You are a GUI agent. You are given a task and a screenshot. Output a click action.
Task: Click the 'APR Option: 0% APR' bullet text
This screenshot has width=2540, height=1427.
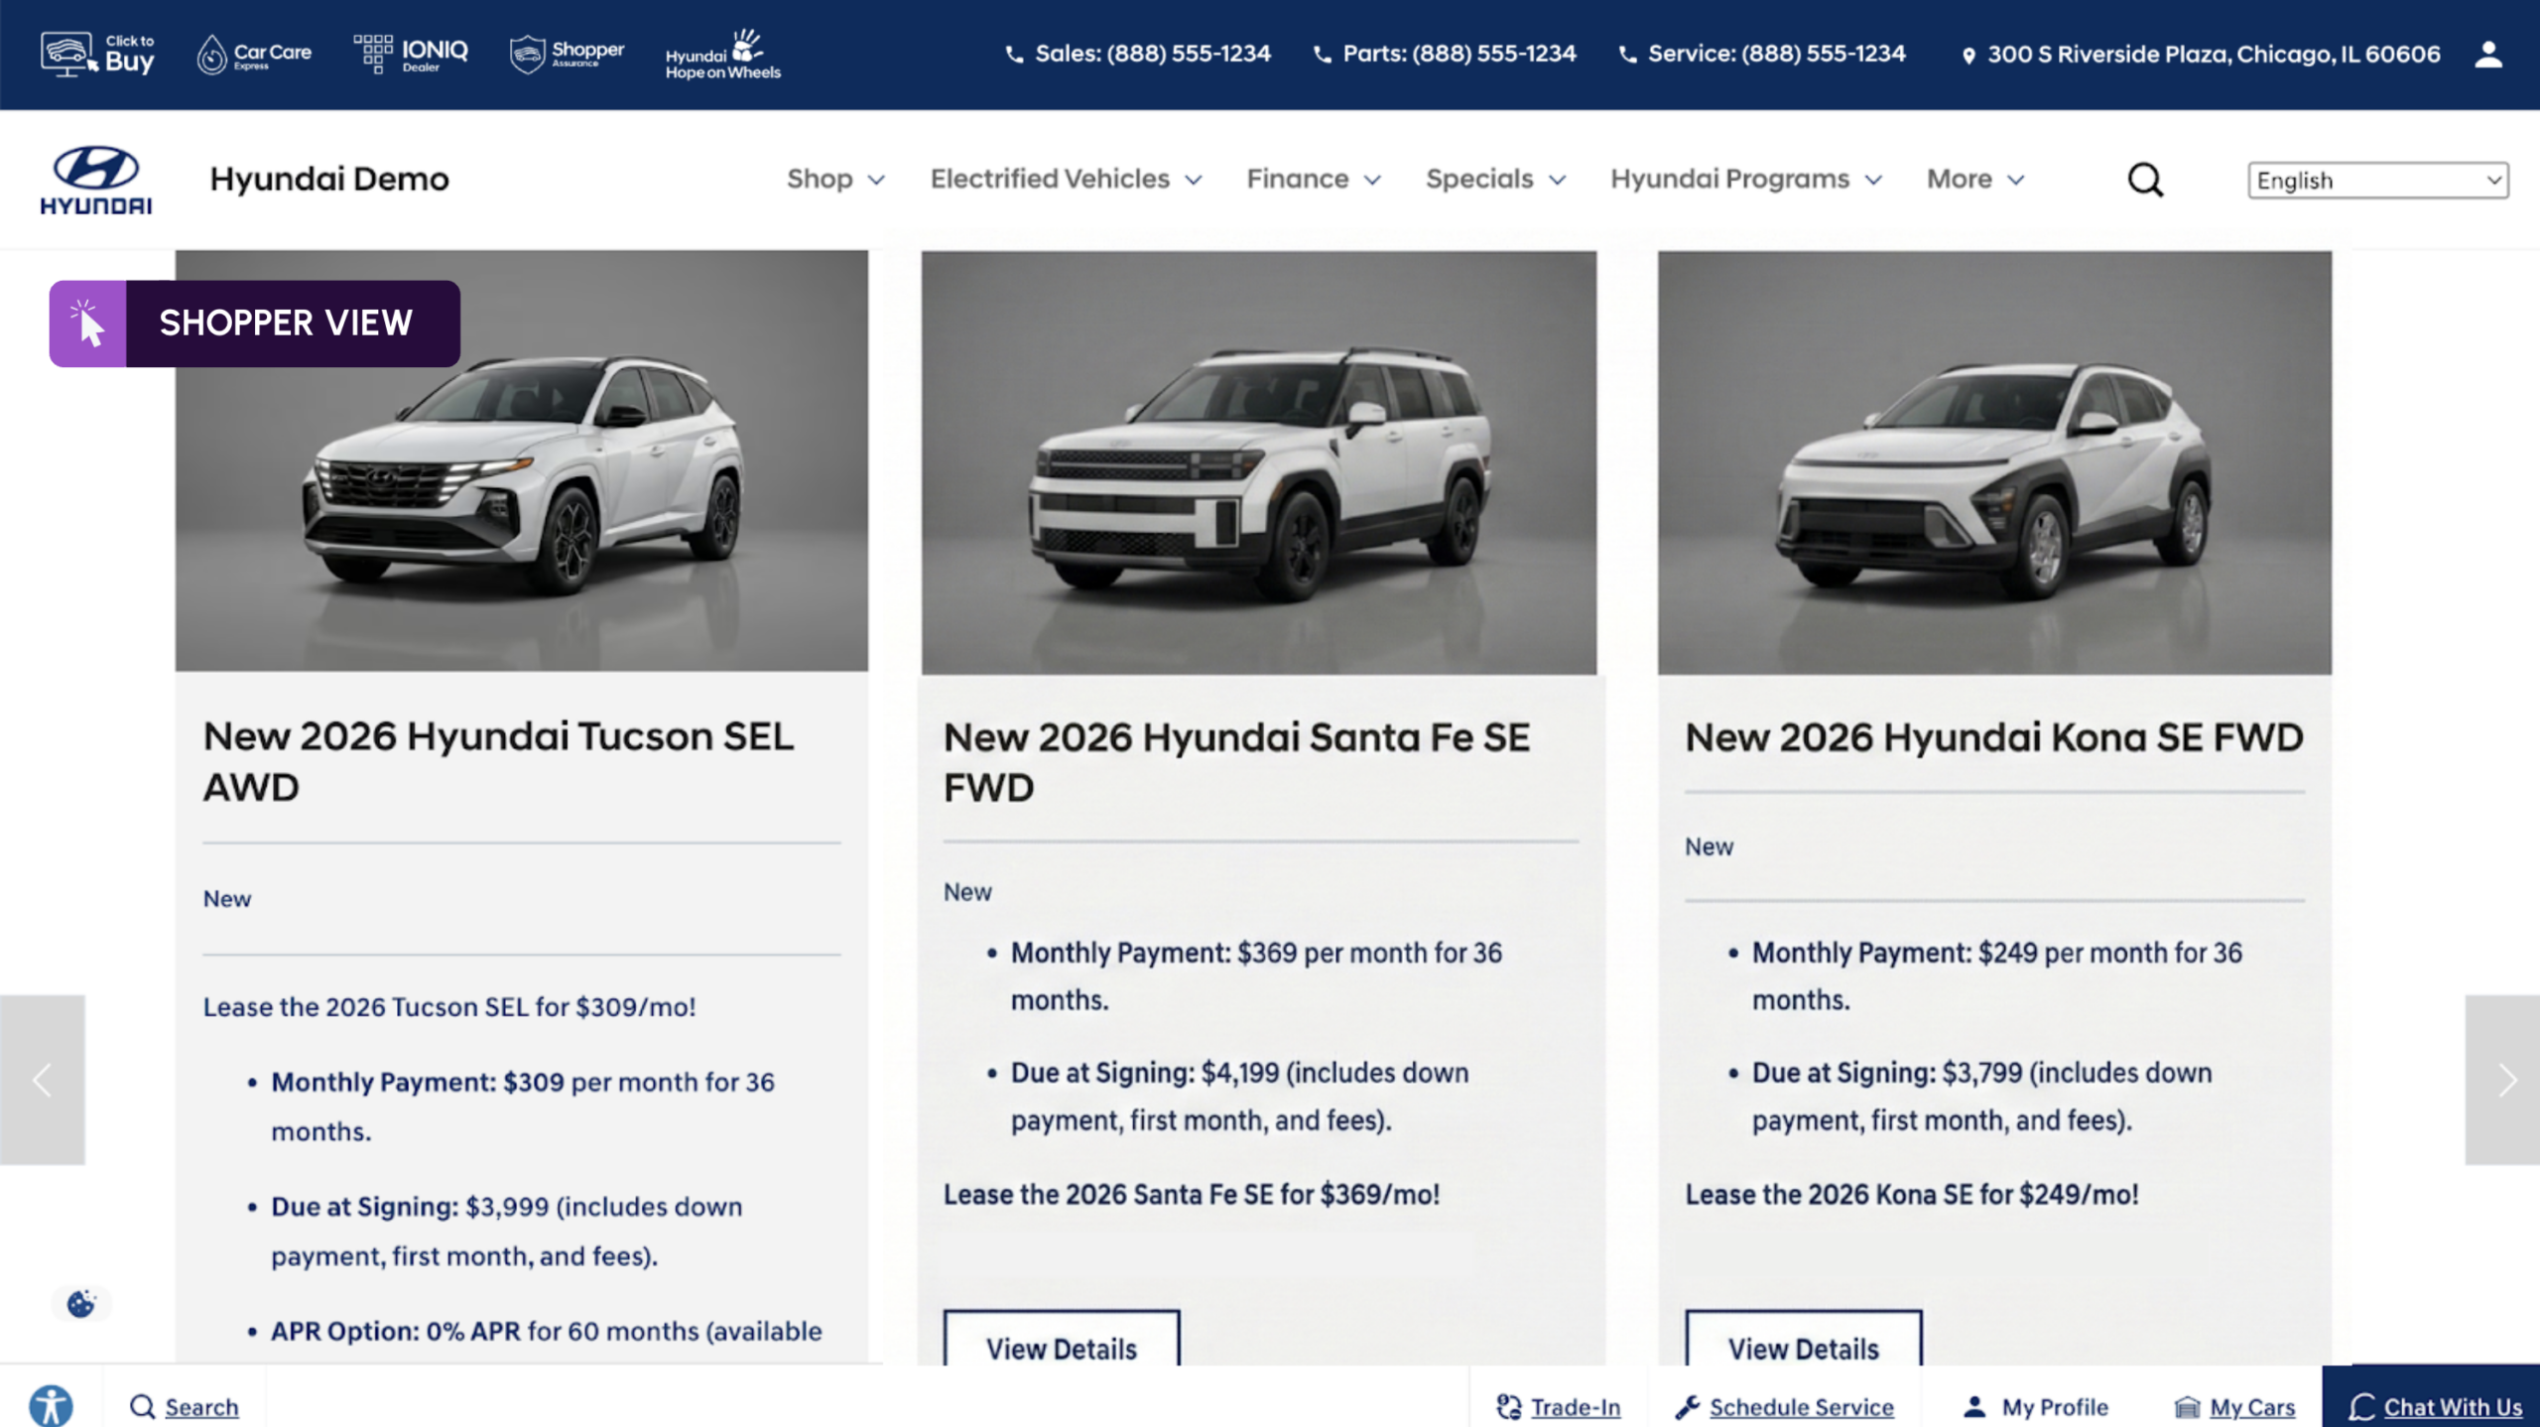coord(396,1331)
